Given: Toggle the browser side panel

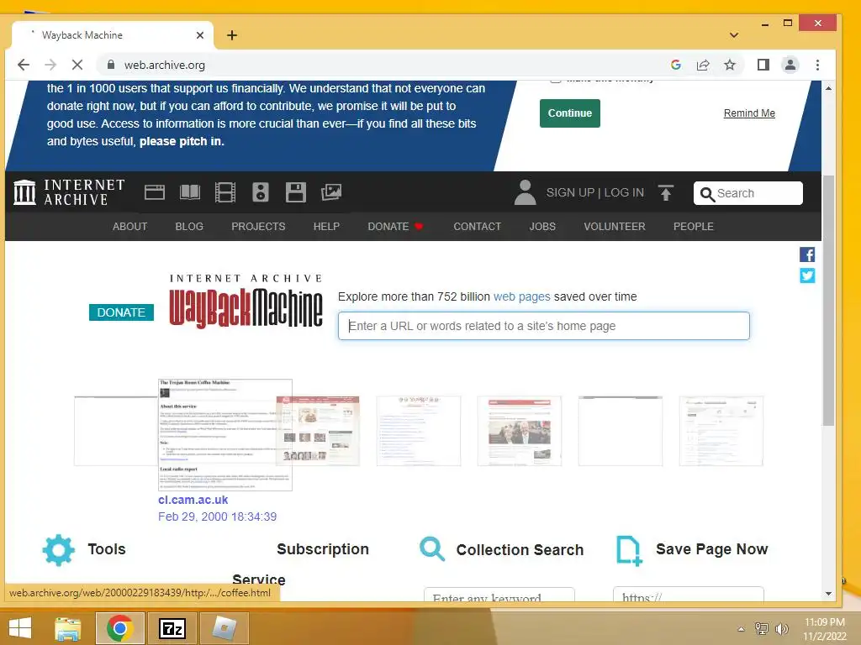Looking at the screenshot, I should (763, 65).
